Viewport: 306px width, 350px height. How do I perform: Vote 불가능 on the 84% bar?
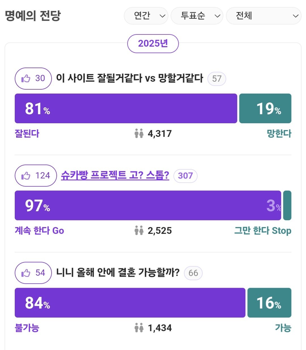(x=130, y=303)
